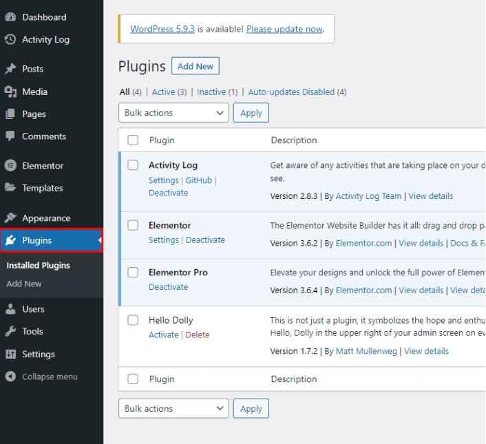Click the Media library icon
The width and height of the screenshot is (486, 444).
point(10,92)
